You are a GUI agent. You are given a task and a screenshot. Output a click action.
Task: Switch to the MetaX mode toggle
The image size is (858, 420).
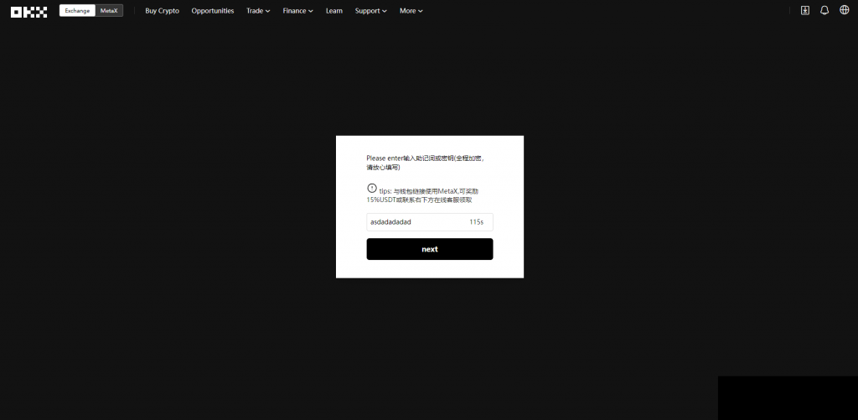109,11
